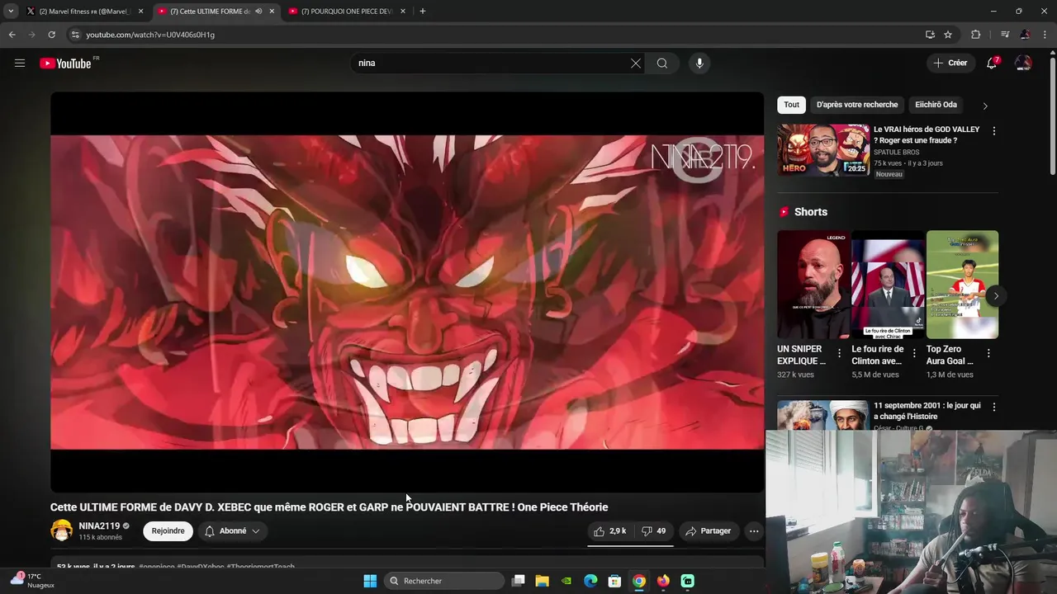
Task: Select the Eiichirō Oda chip
Action: [936, 105]
